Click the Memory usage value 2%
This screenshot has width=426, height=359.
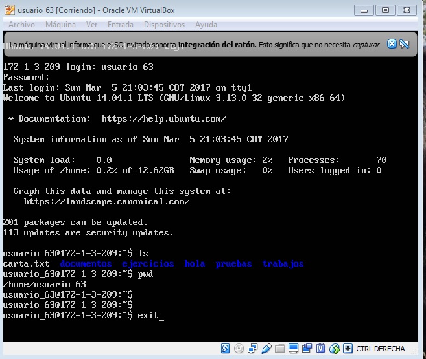tap(267, 160)
